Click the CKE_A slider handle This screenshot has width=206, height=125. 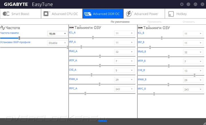[x=92, y=75]
